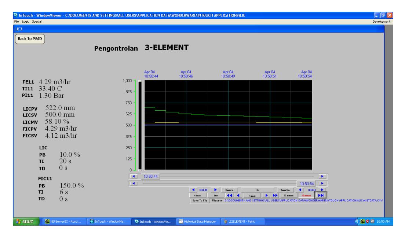
Task: Open the Special menu
Action: pyautogui.click(x=37, y=22)
